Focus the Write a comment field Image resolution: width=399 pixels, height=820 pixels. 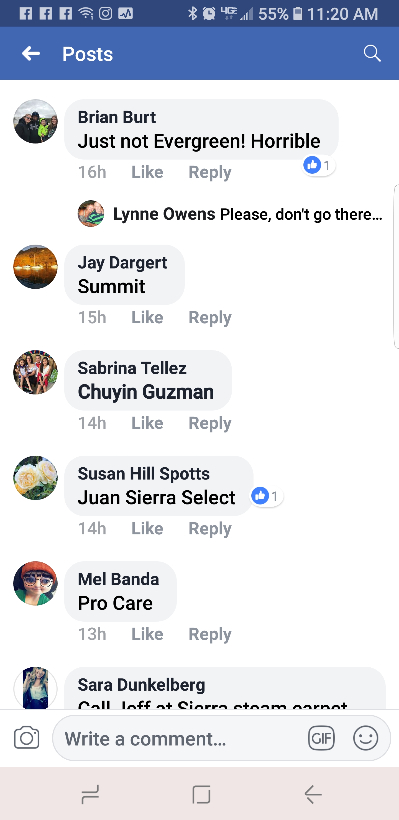coord(178,739)
